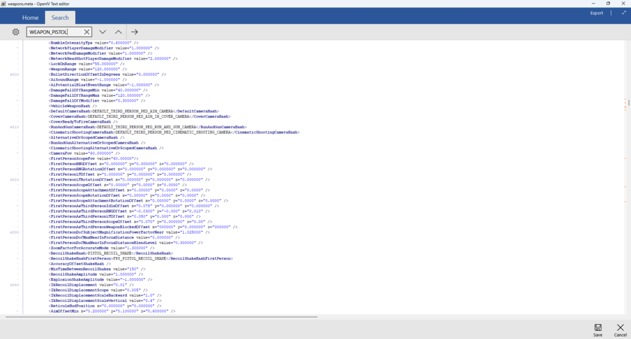Click the ReticuleHudPosition line

click(104, 306)
